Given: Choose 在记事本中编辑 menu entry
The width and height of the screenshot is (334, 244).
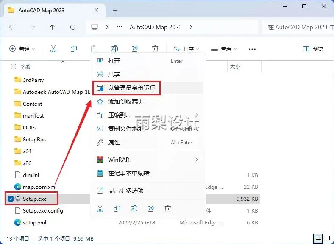Looking at the screenshot, I should point(148,173).
